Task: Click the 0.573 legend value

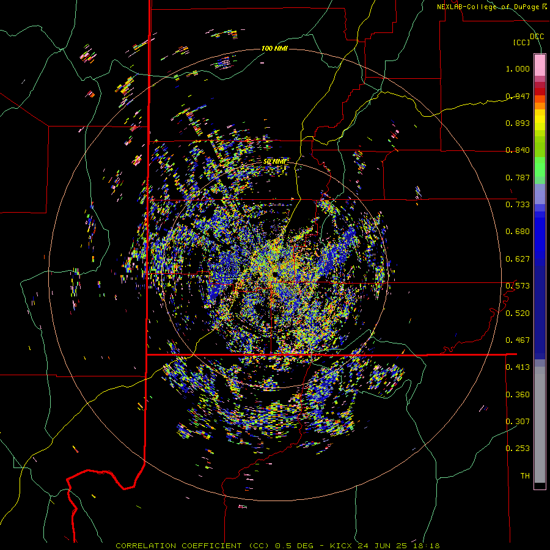Action: pyautogui.click(x=518, y=286)
